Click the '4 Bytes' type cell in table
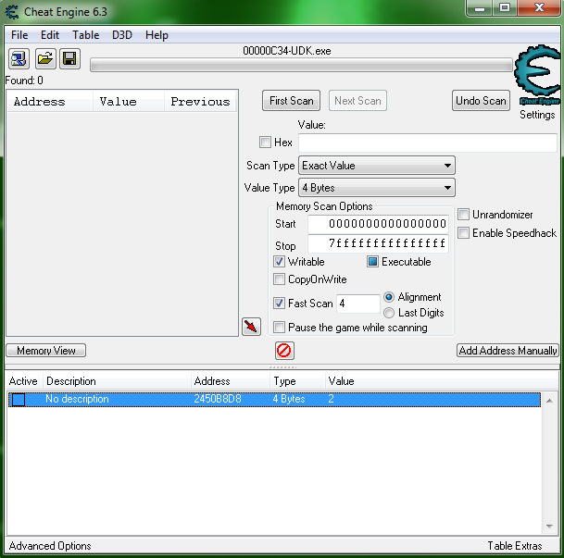The height and width of the screenshot is (558, 564). click(x=289, y=399)
